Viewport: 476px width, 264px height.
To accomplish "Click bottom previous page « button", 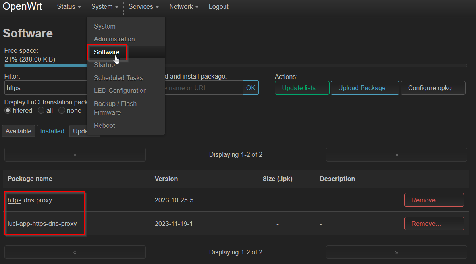I will pos(75,252).
